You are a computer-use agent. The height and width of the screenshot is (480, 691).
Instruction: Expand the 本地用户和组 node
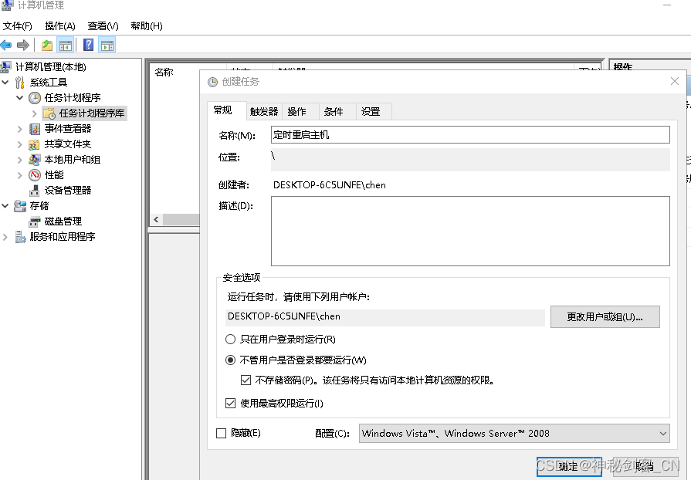(20, 160)
